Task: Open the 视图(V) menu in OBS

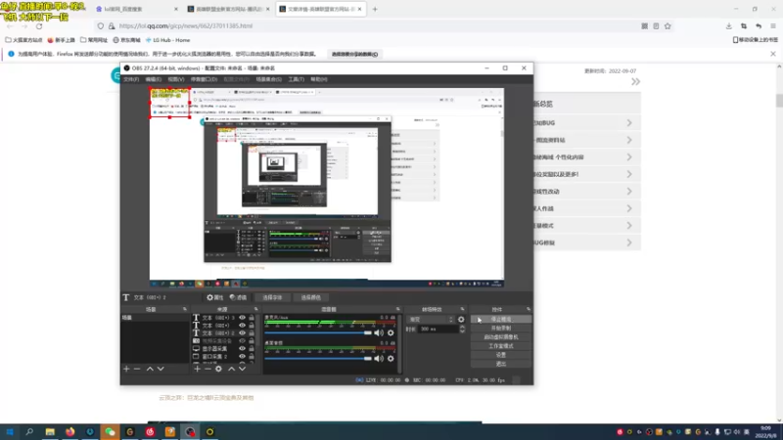Action: [x=176, y=79]
